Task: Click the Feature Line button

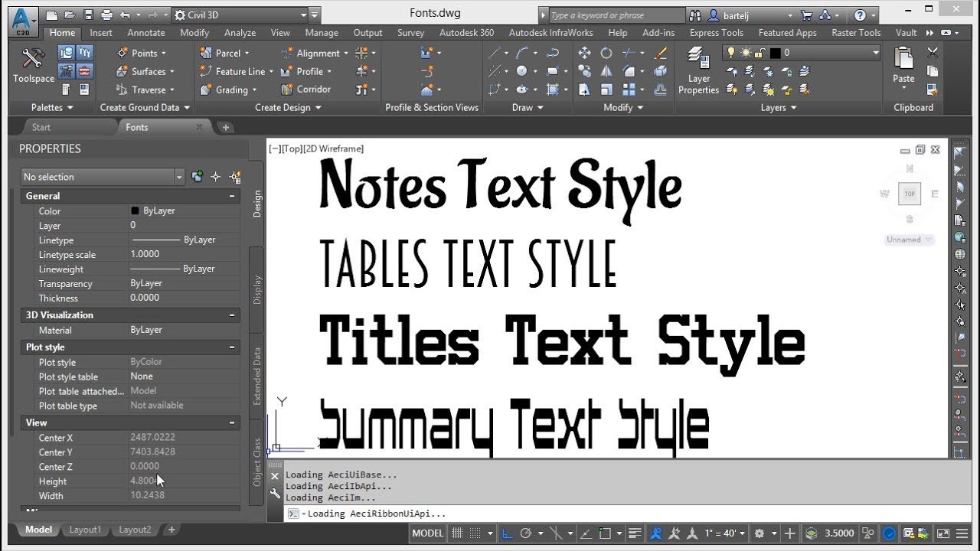Action: coord(237,71)
